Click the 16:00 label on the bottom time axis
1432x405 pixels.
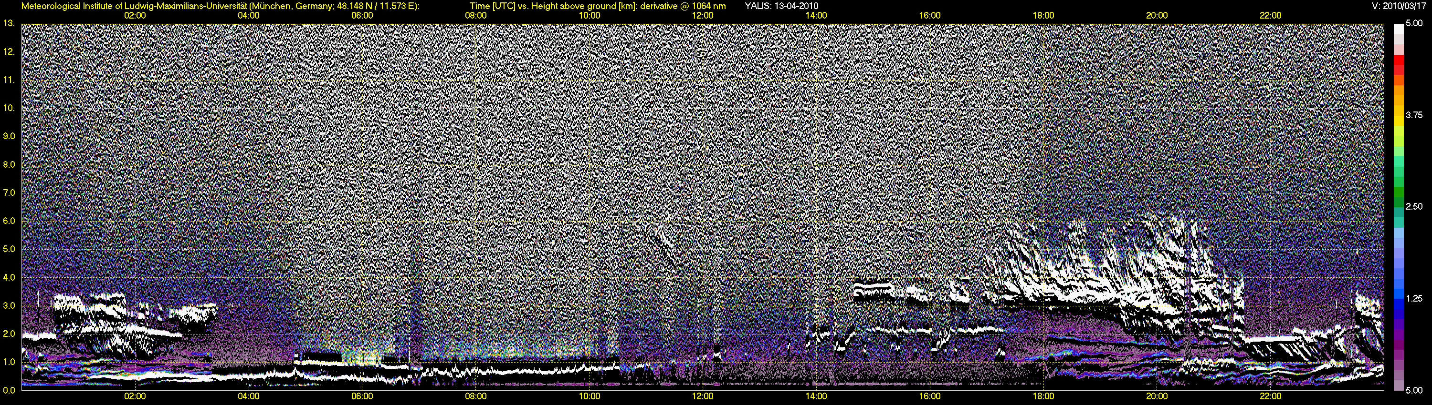pos(930,397)
